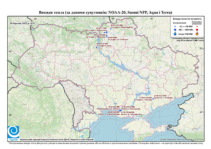Click the OpenStreetMap attribution text
211x149 pixels.
point(182,140)
